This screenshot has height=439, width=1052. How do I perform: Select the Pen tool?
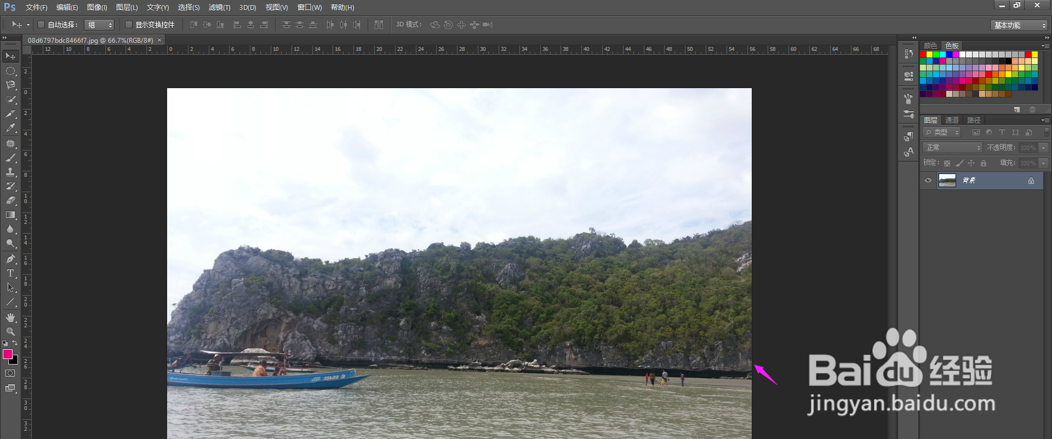point(10,259)
